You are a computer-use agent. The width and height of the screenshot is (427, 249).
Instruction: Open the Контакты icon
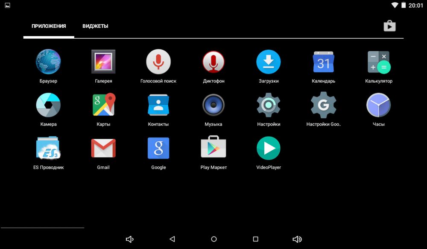[158, 105]
